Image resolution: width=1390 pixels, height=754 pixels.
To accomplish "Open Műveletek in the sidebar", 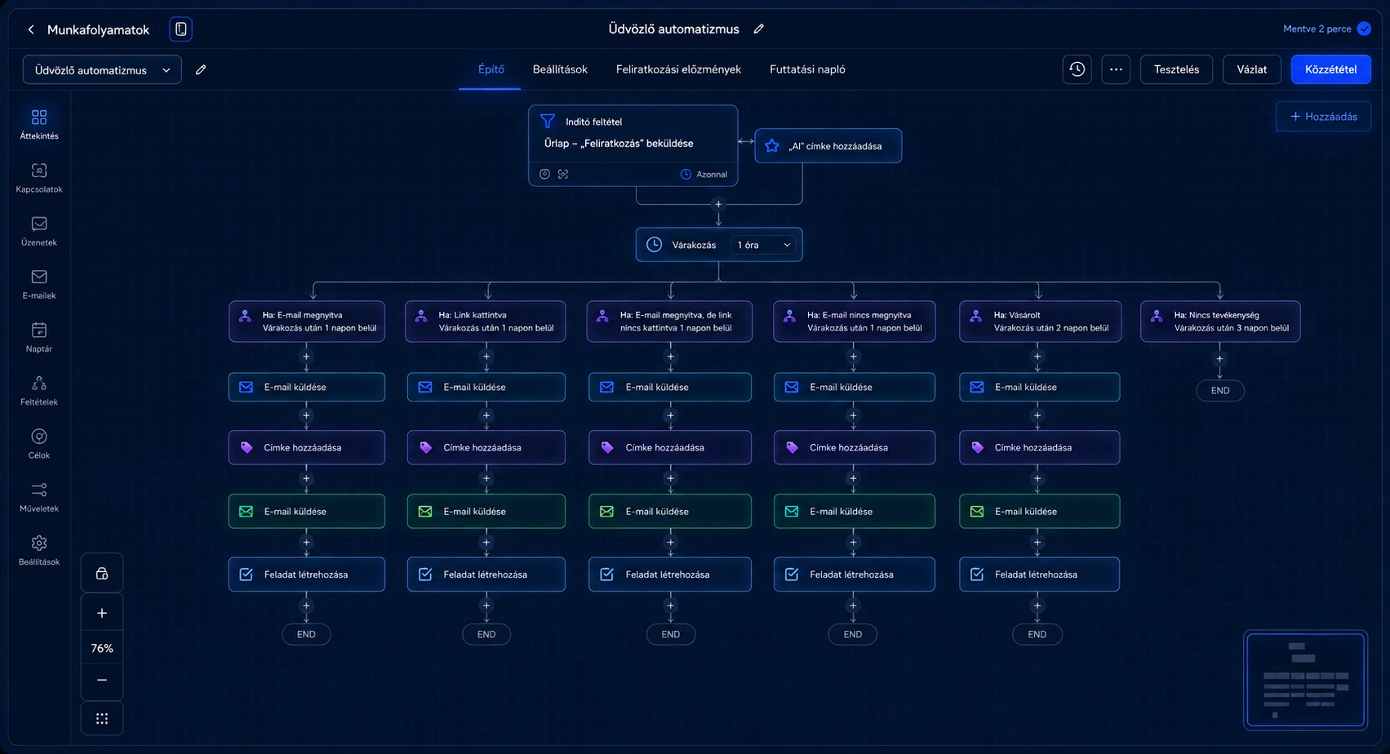I will [39, 497].
